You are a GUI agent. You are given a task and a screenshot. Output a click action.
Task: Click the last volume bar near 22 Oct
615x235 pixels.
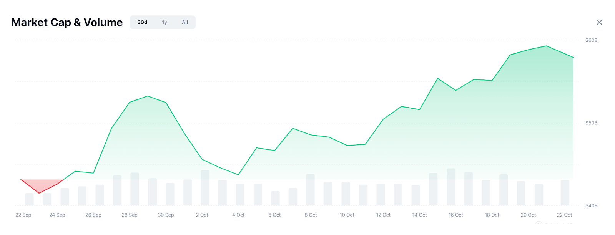click(x=565, y=192)
